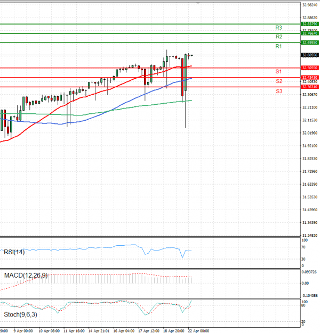Click the R2 resistance level label
The image size is (320, 333).
click(x=279, y=37)
